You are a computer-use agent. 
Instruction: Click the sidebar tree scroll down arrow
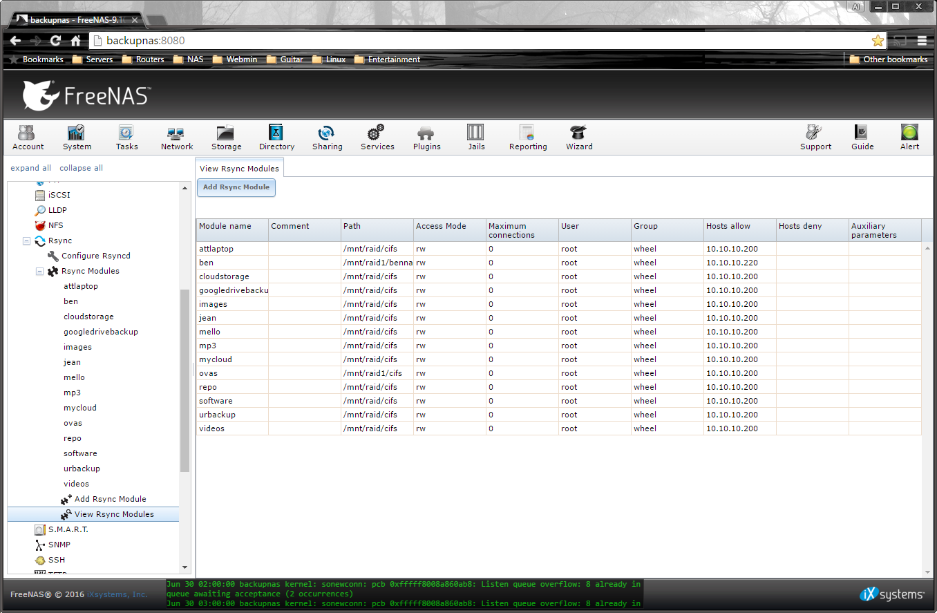[x=184, y=567]
